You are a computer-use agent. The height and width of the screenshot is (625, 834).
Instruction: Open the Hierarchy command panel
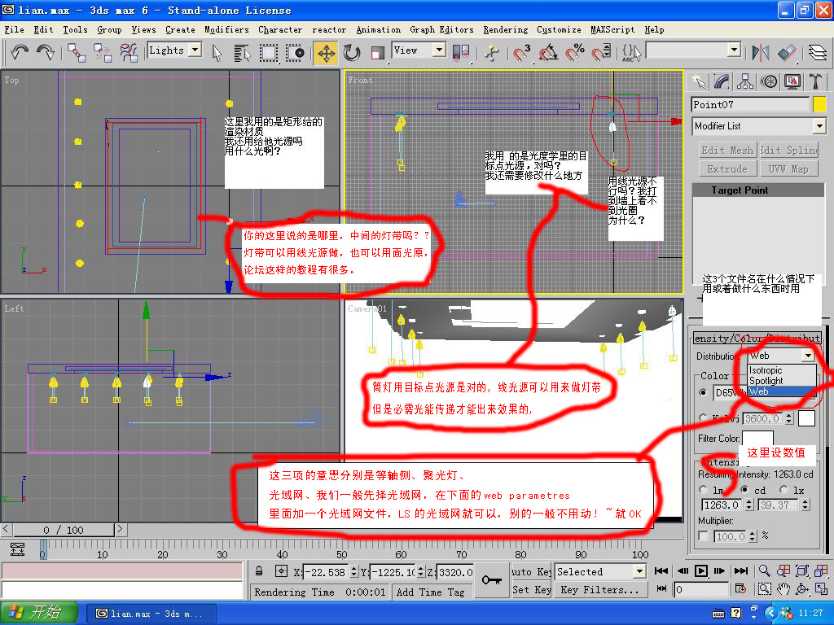(x=745, y=82)
